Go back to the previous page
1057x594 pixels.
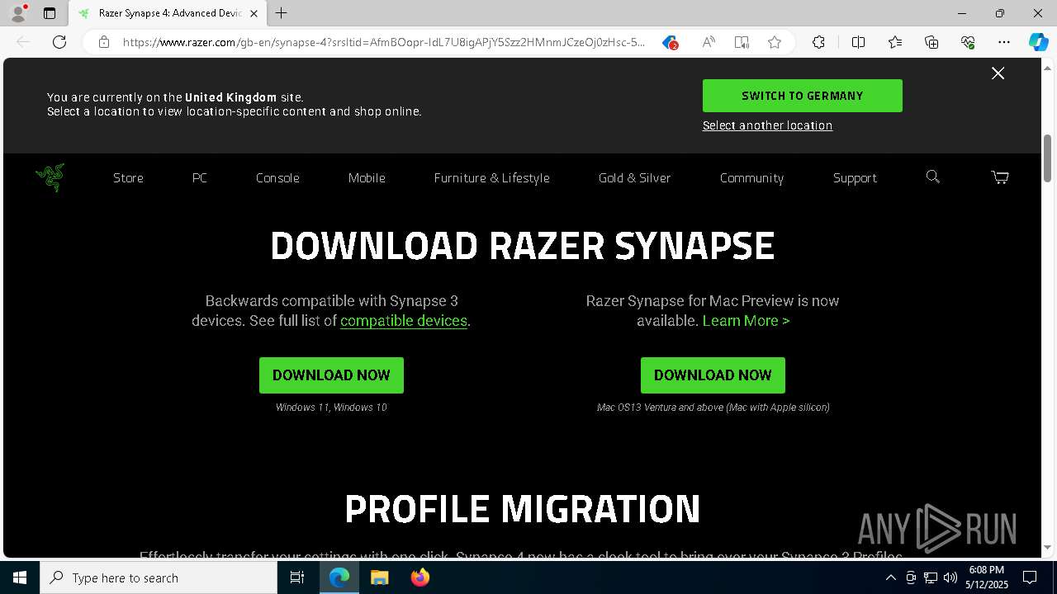tap(23, 42)
